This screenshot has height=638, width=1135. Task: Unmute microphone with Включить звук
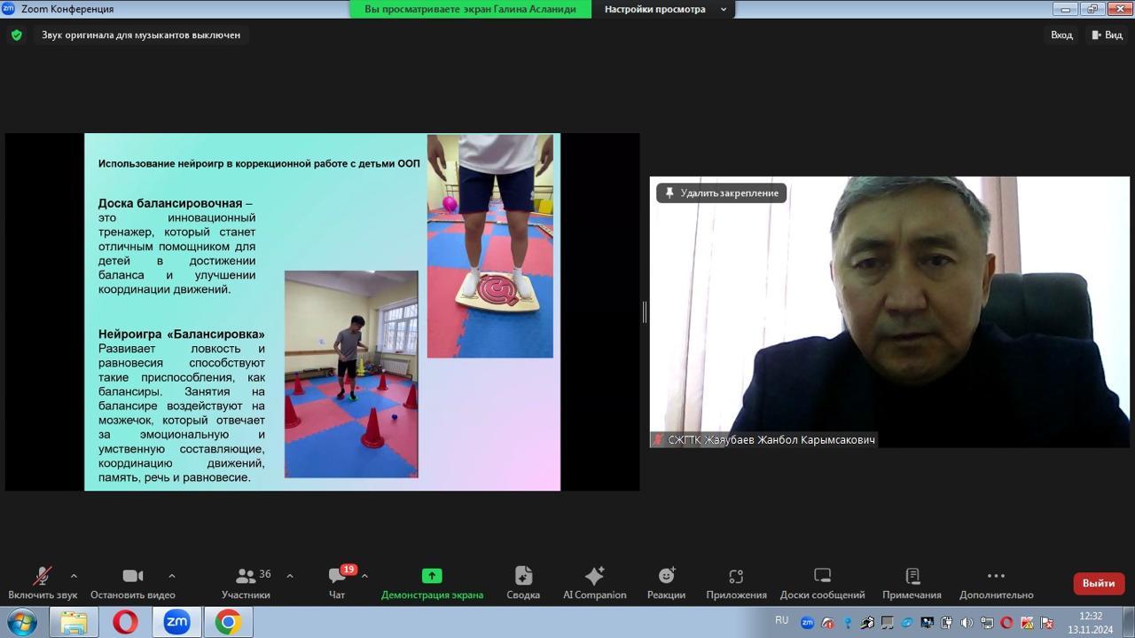click(x=43, y=583)
